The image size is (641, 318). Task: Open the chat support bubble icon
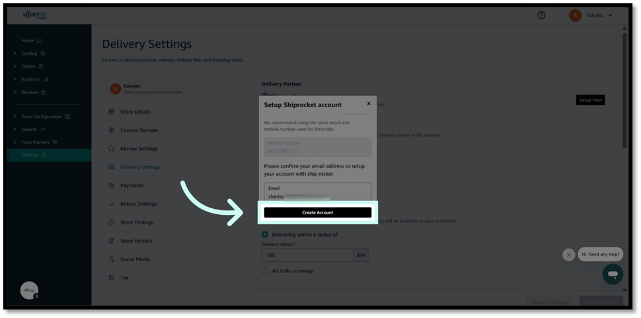click(x=613, y=274)
